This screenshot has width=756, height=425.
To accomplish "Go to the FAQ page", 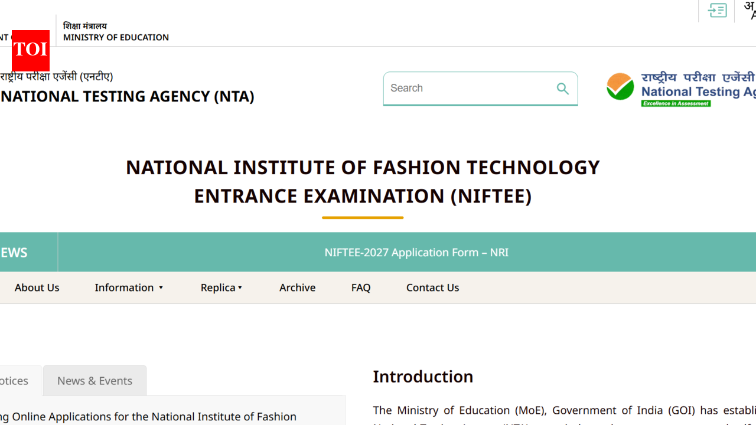I will click(x=361, y=287).
